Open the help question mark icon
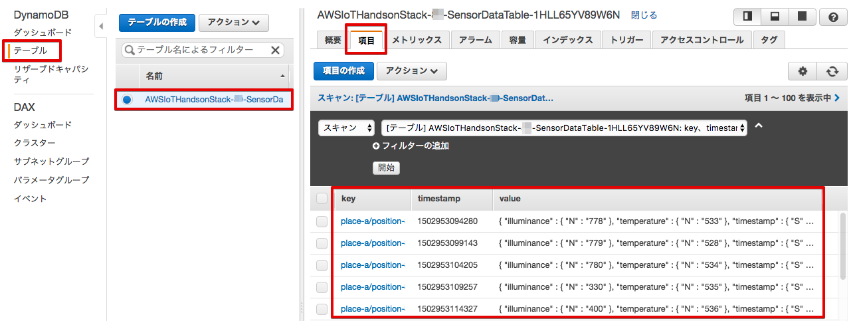Screen dimensions: 851x321 pos(833,17)
